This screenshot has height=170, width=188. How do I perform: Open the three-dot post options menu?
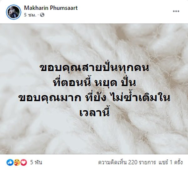176,11
